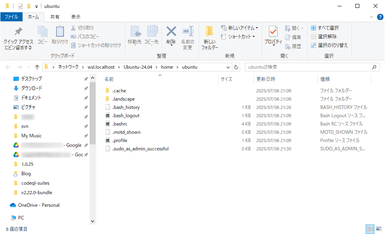385x234 pixels.
Task: Select PC in navigation pane
Action: pos(21,217)
